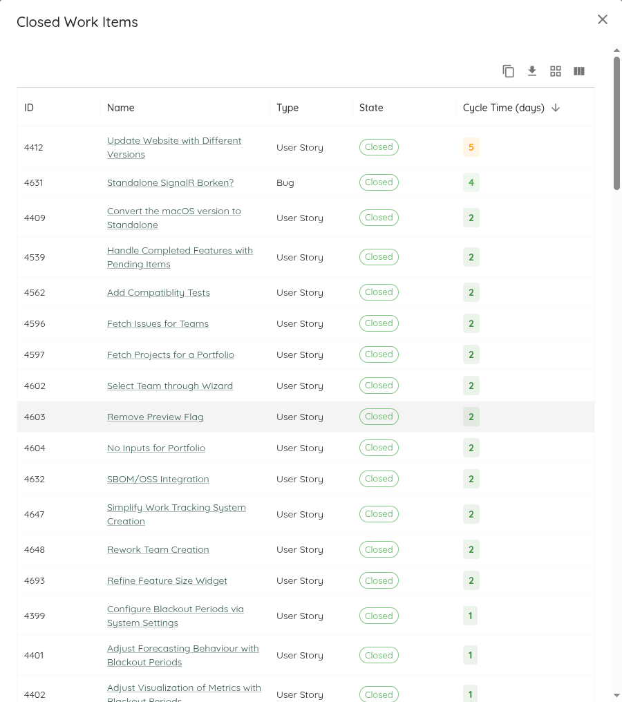
Task: Click the Closed state chip for item 4596
Action: pyautogui.click(x=379, y=323)
